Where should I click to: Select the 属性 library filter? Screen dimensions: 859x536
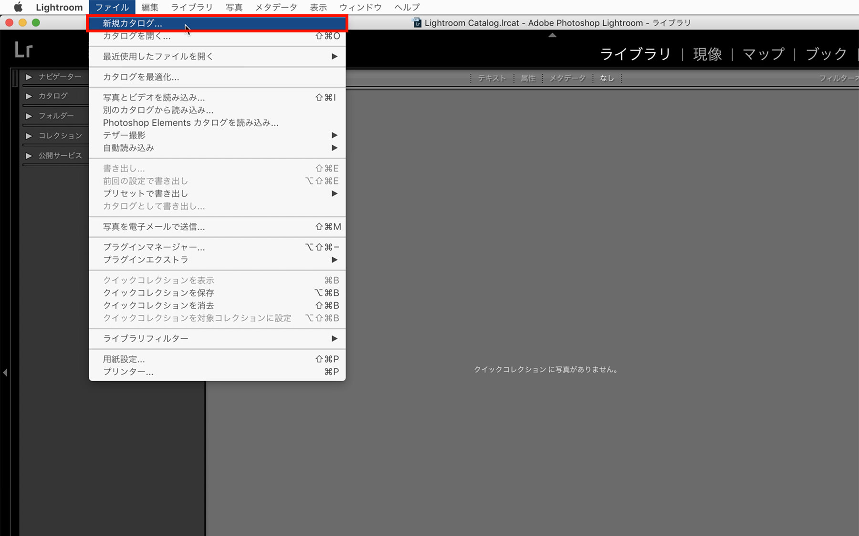(x=528, y=78)
